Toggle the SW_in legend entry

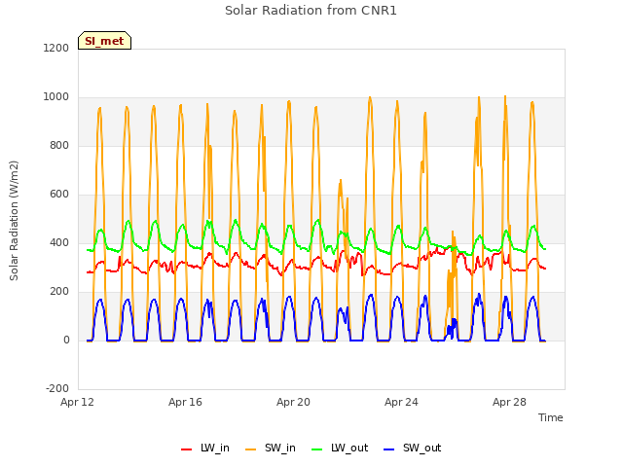[271, 449]
